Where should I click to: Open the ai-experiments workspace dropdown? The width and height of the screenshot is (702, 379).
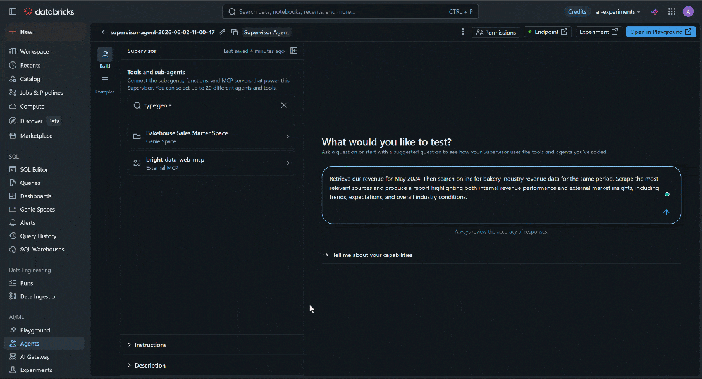[618, 11]
